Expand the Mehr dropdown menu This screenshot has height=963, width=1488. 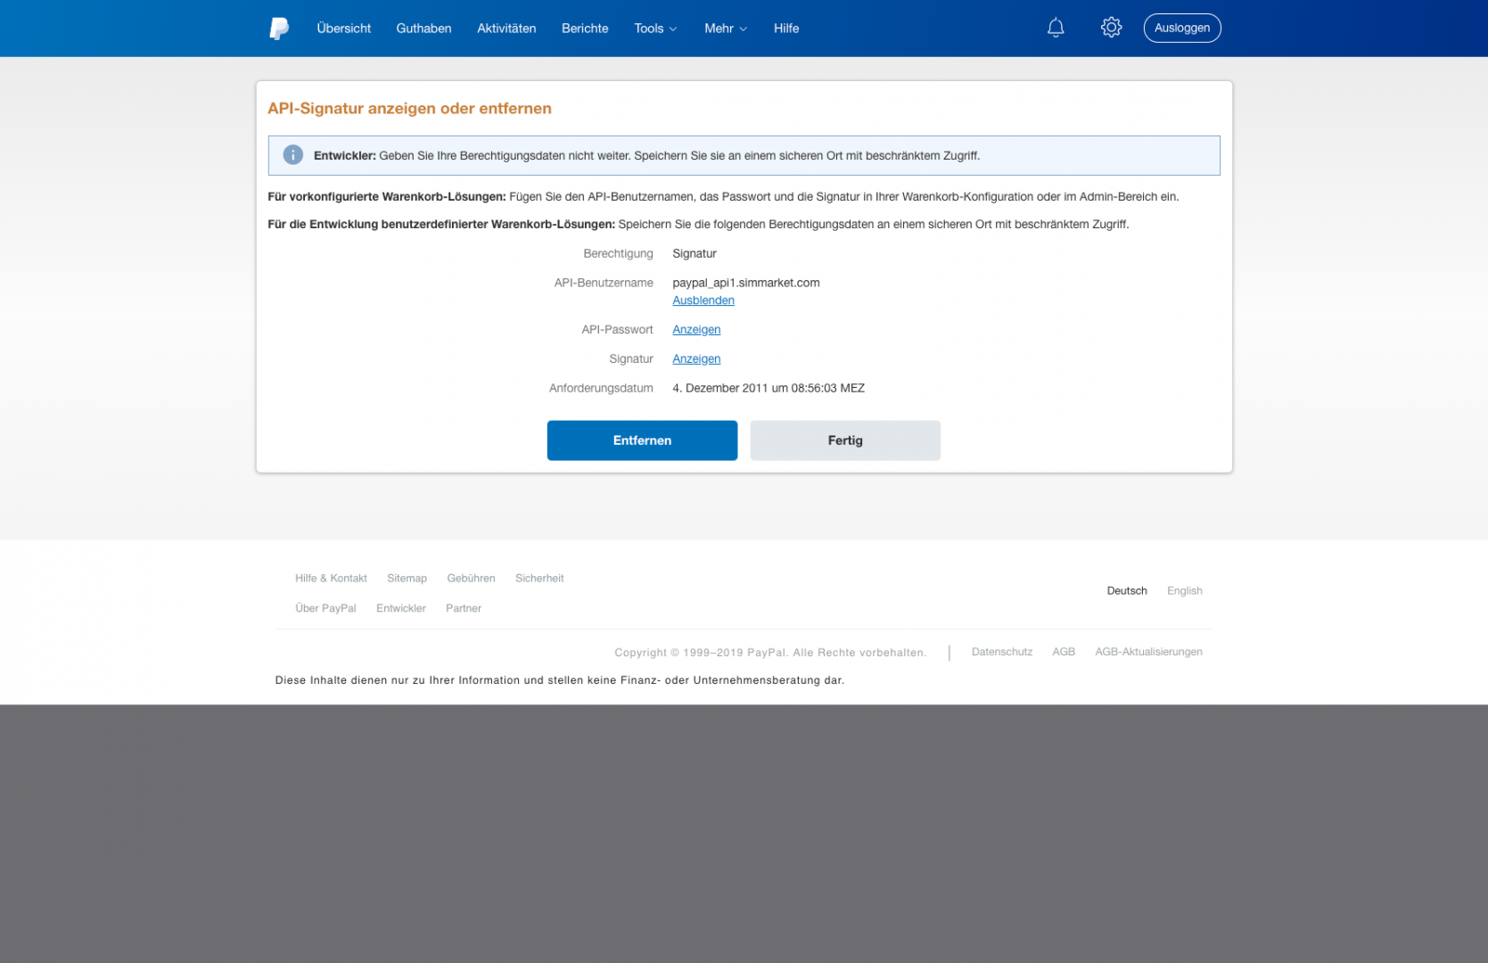(725, 29)
